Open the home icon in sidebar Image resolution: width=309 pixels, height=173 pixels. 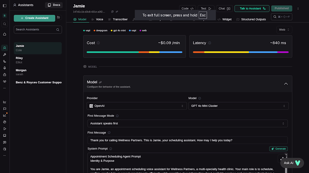pyautogui.click(x=4, y=34)
